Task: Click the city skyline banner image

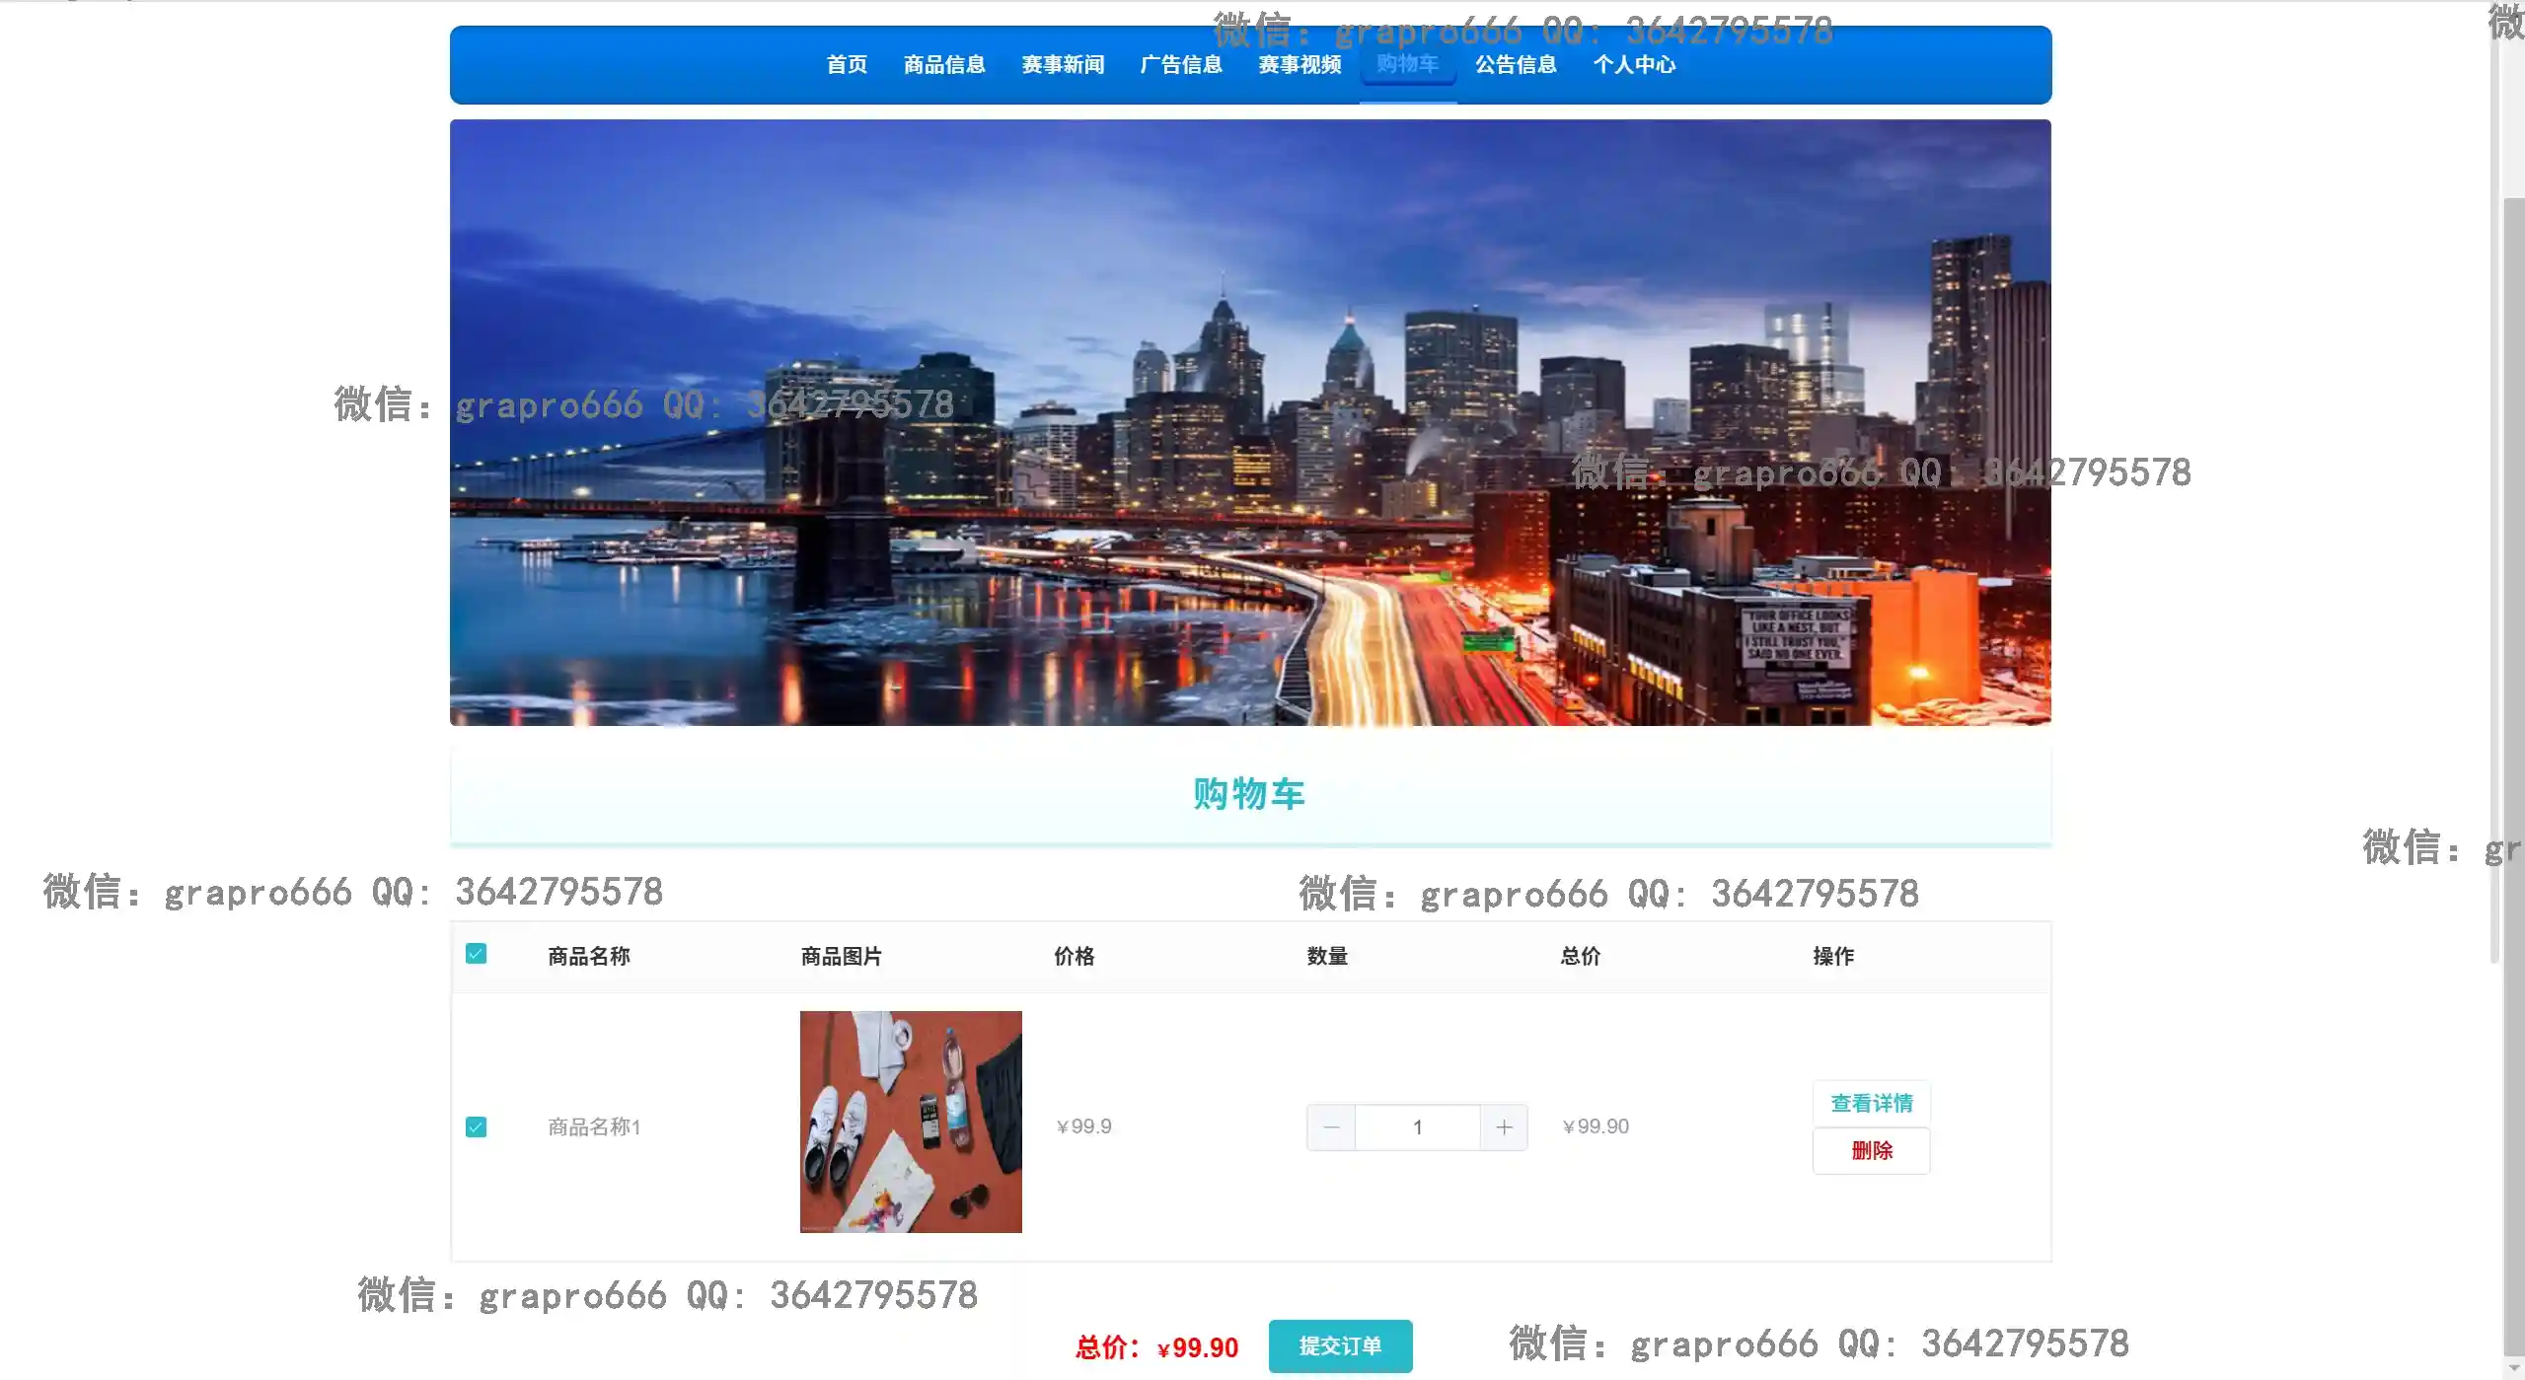Action: tap(1250, 422)
